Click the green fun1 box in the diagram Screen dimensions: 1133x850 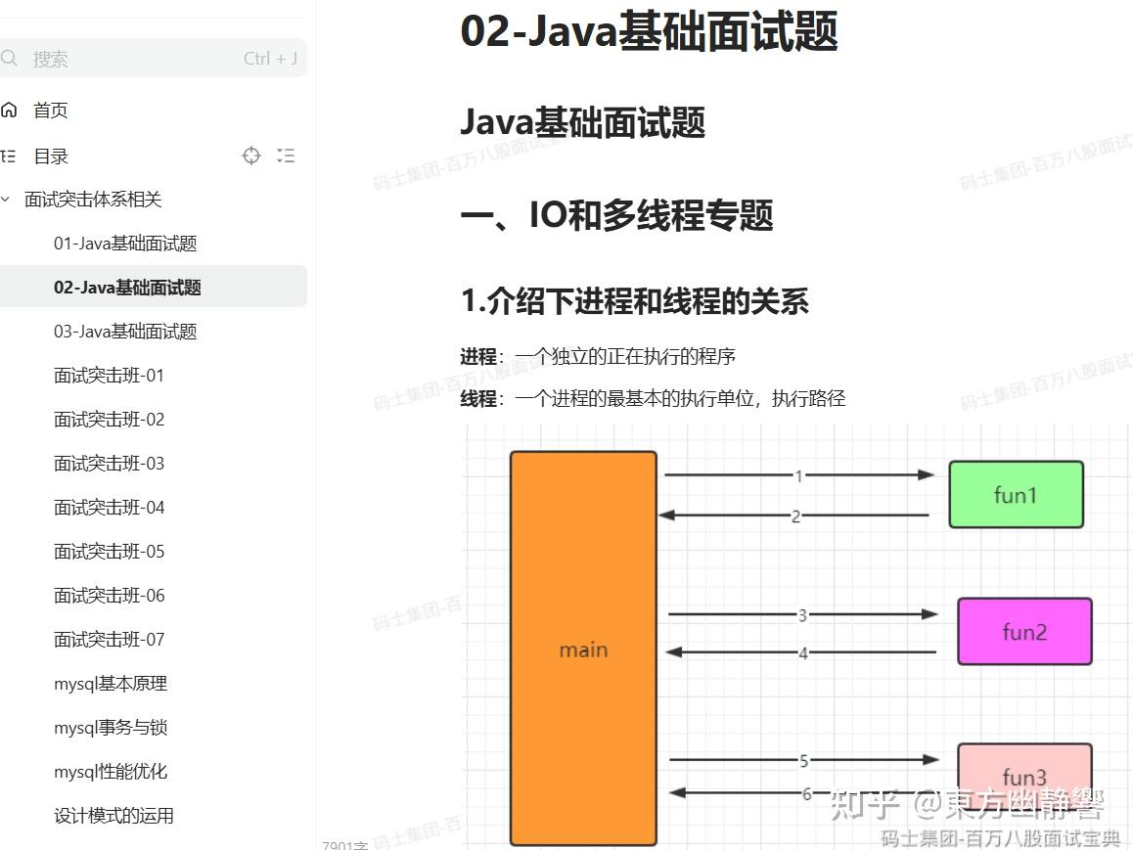(1016, 494)
